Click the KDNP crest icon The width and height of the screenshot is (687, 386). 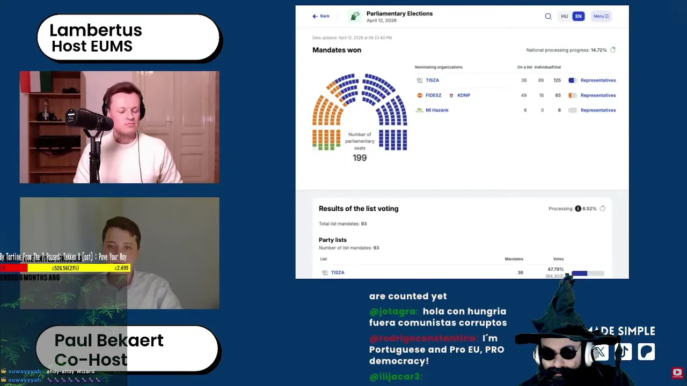(x=451, y=95)
